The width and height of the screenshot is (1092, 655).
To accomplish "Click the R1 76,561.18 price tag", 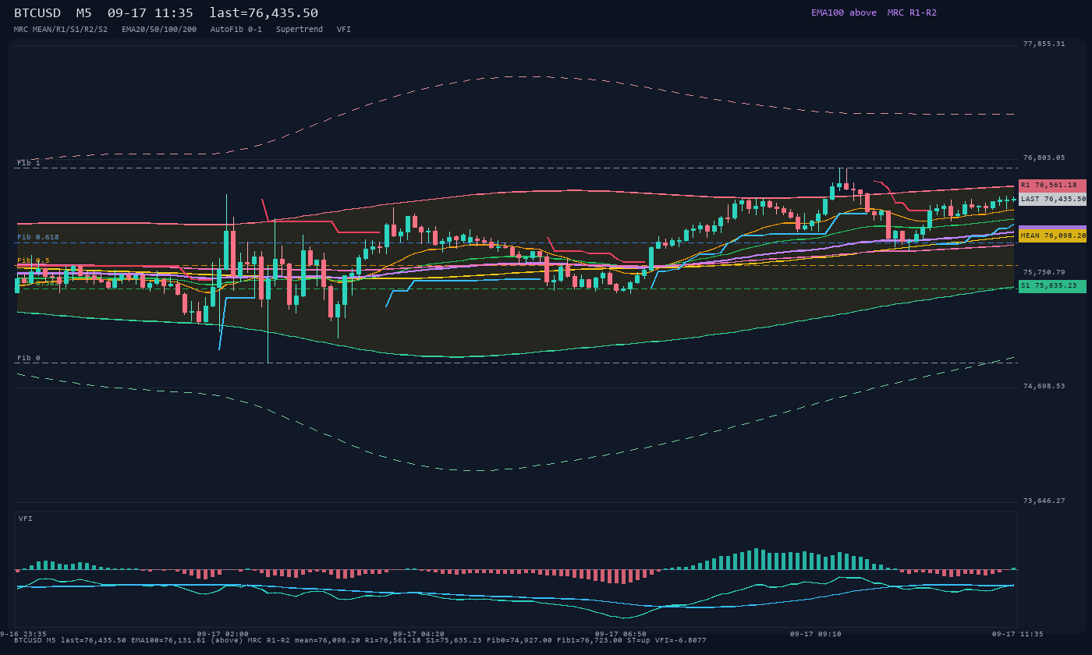I will [x=1052, y=186].
